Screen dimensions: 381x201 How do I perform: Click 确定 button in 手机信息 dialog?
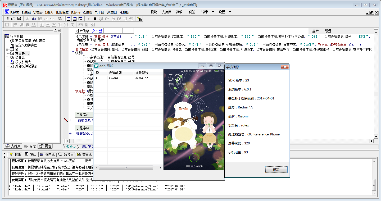tap(276, 170)
